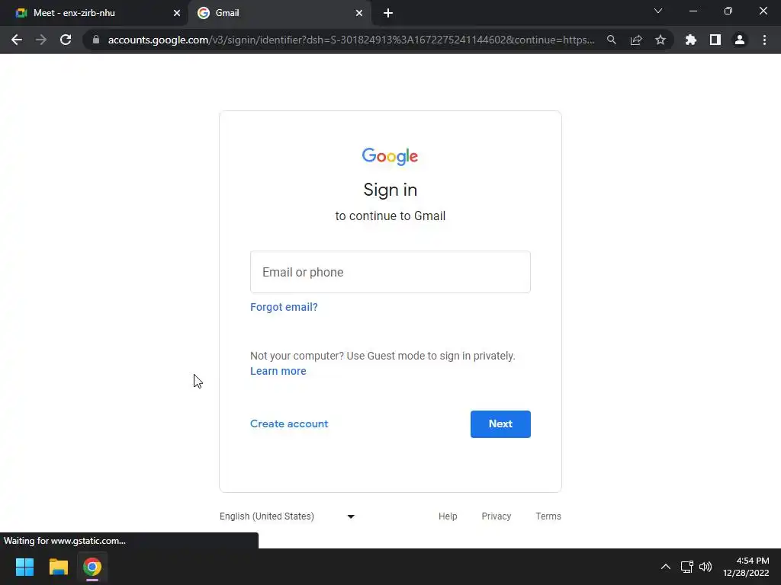Switch to the Meet - enx-zirb-nhu tab
Image resolution: width=781 pixels, height=585 pixels.
[95, 13]
